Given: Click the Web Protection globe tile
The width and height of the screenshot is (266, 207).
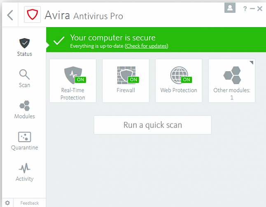Looking at the screenshot, I should point(178,81).
